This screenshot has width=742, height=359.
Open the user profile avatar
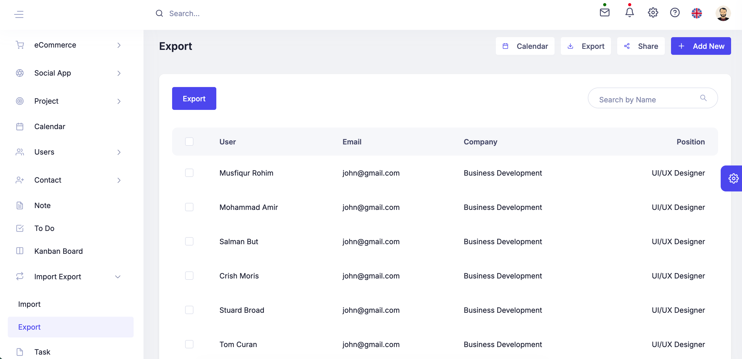[x=723, y=13]
